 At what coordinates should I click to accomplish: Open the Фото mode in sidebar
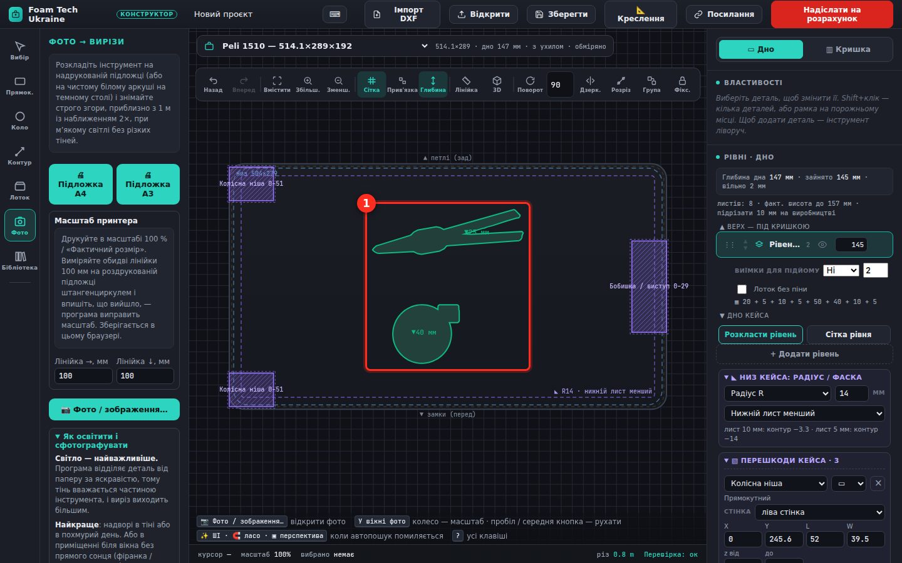[19, 225]
